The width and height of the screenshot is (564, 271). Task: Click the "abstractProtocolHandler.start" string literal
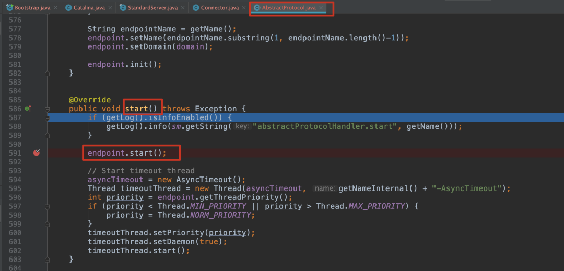coord(325,126)
